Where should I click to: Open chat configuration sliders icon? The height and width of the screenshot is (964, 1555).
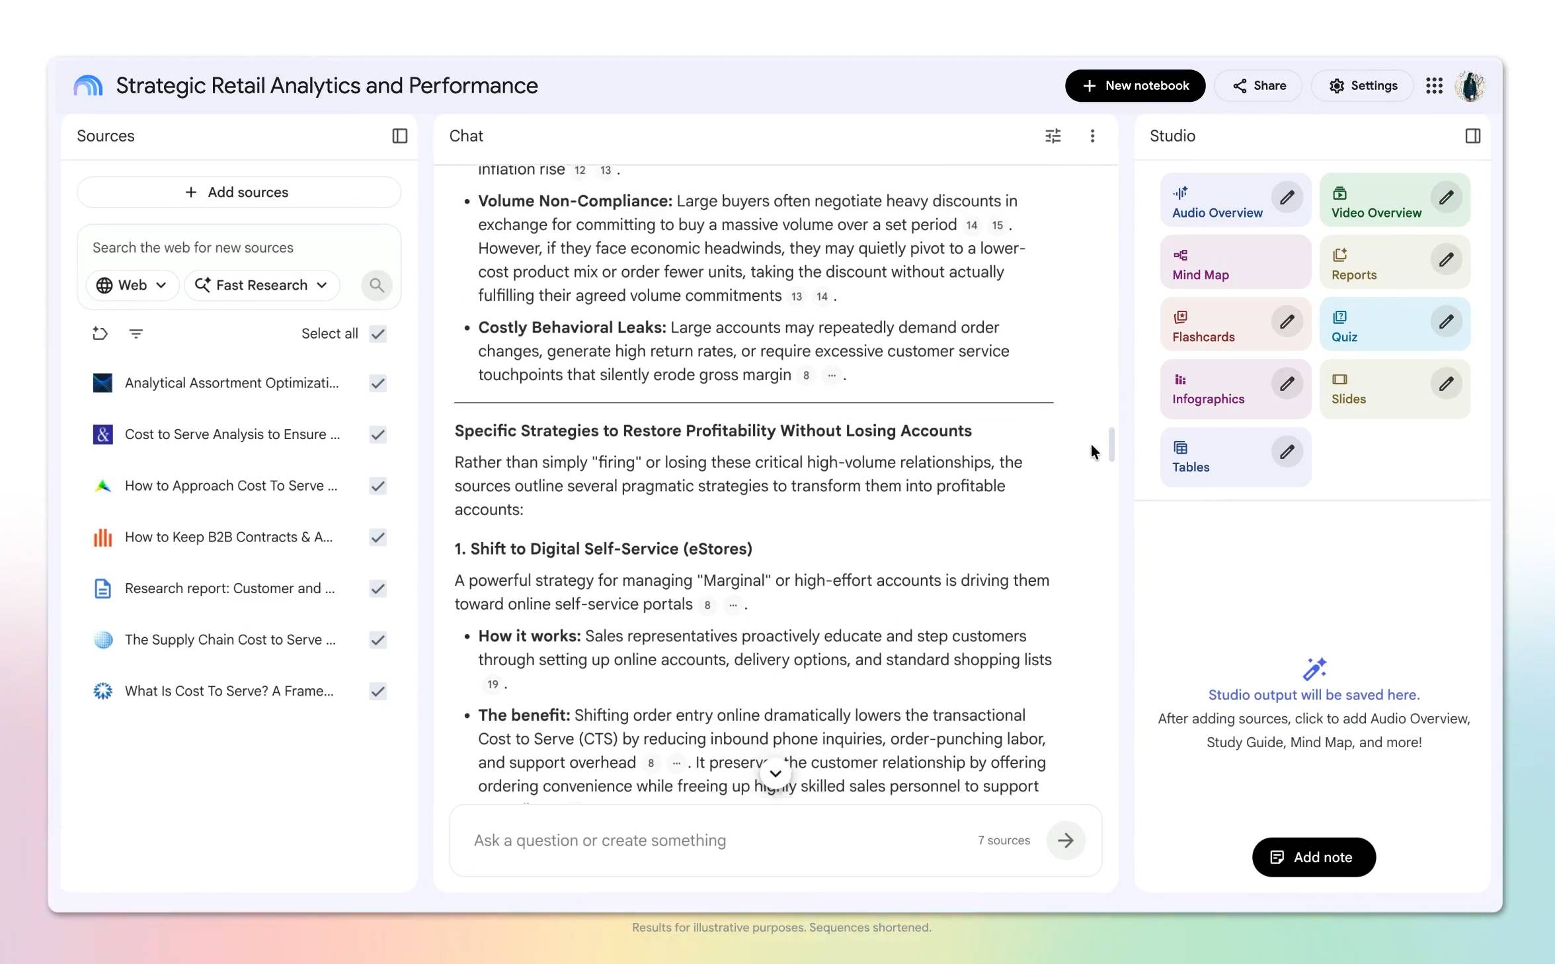click(1053, 136)
